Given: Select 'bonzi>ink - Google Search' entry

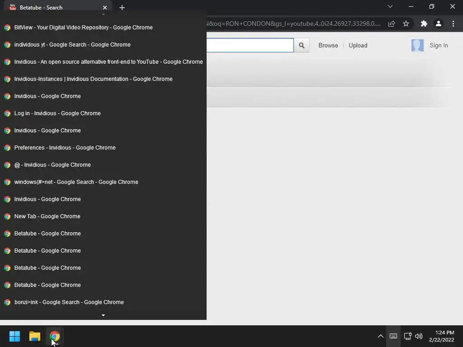Looking at the screenshot, I should [x=103, y=302].
